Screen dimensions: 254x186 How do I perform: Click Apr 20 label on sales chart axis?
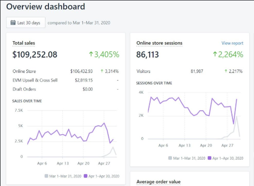click(x=83, y=163)
